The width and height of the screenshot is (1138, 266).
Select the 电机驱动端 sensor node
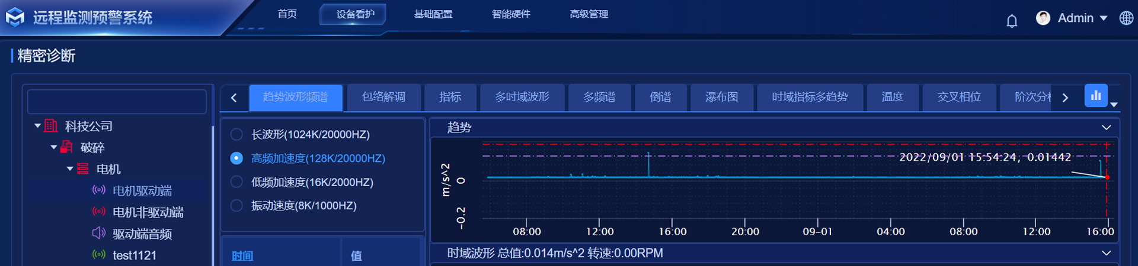tap(142, 191)
